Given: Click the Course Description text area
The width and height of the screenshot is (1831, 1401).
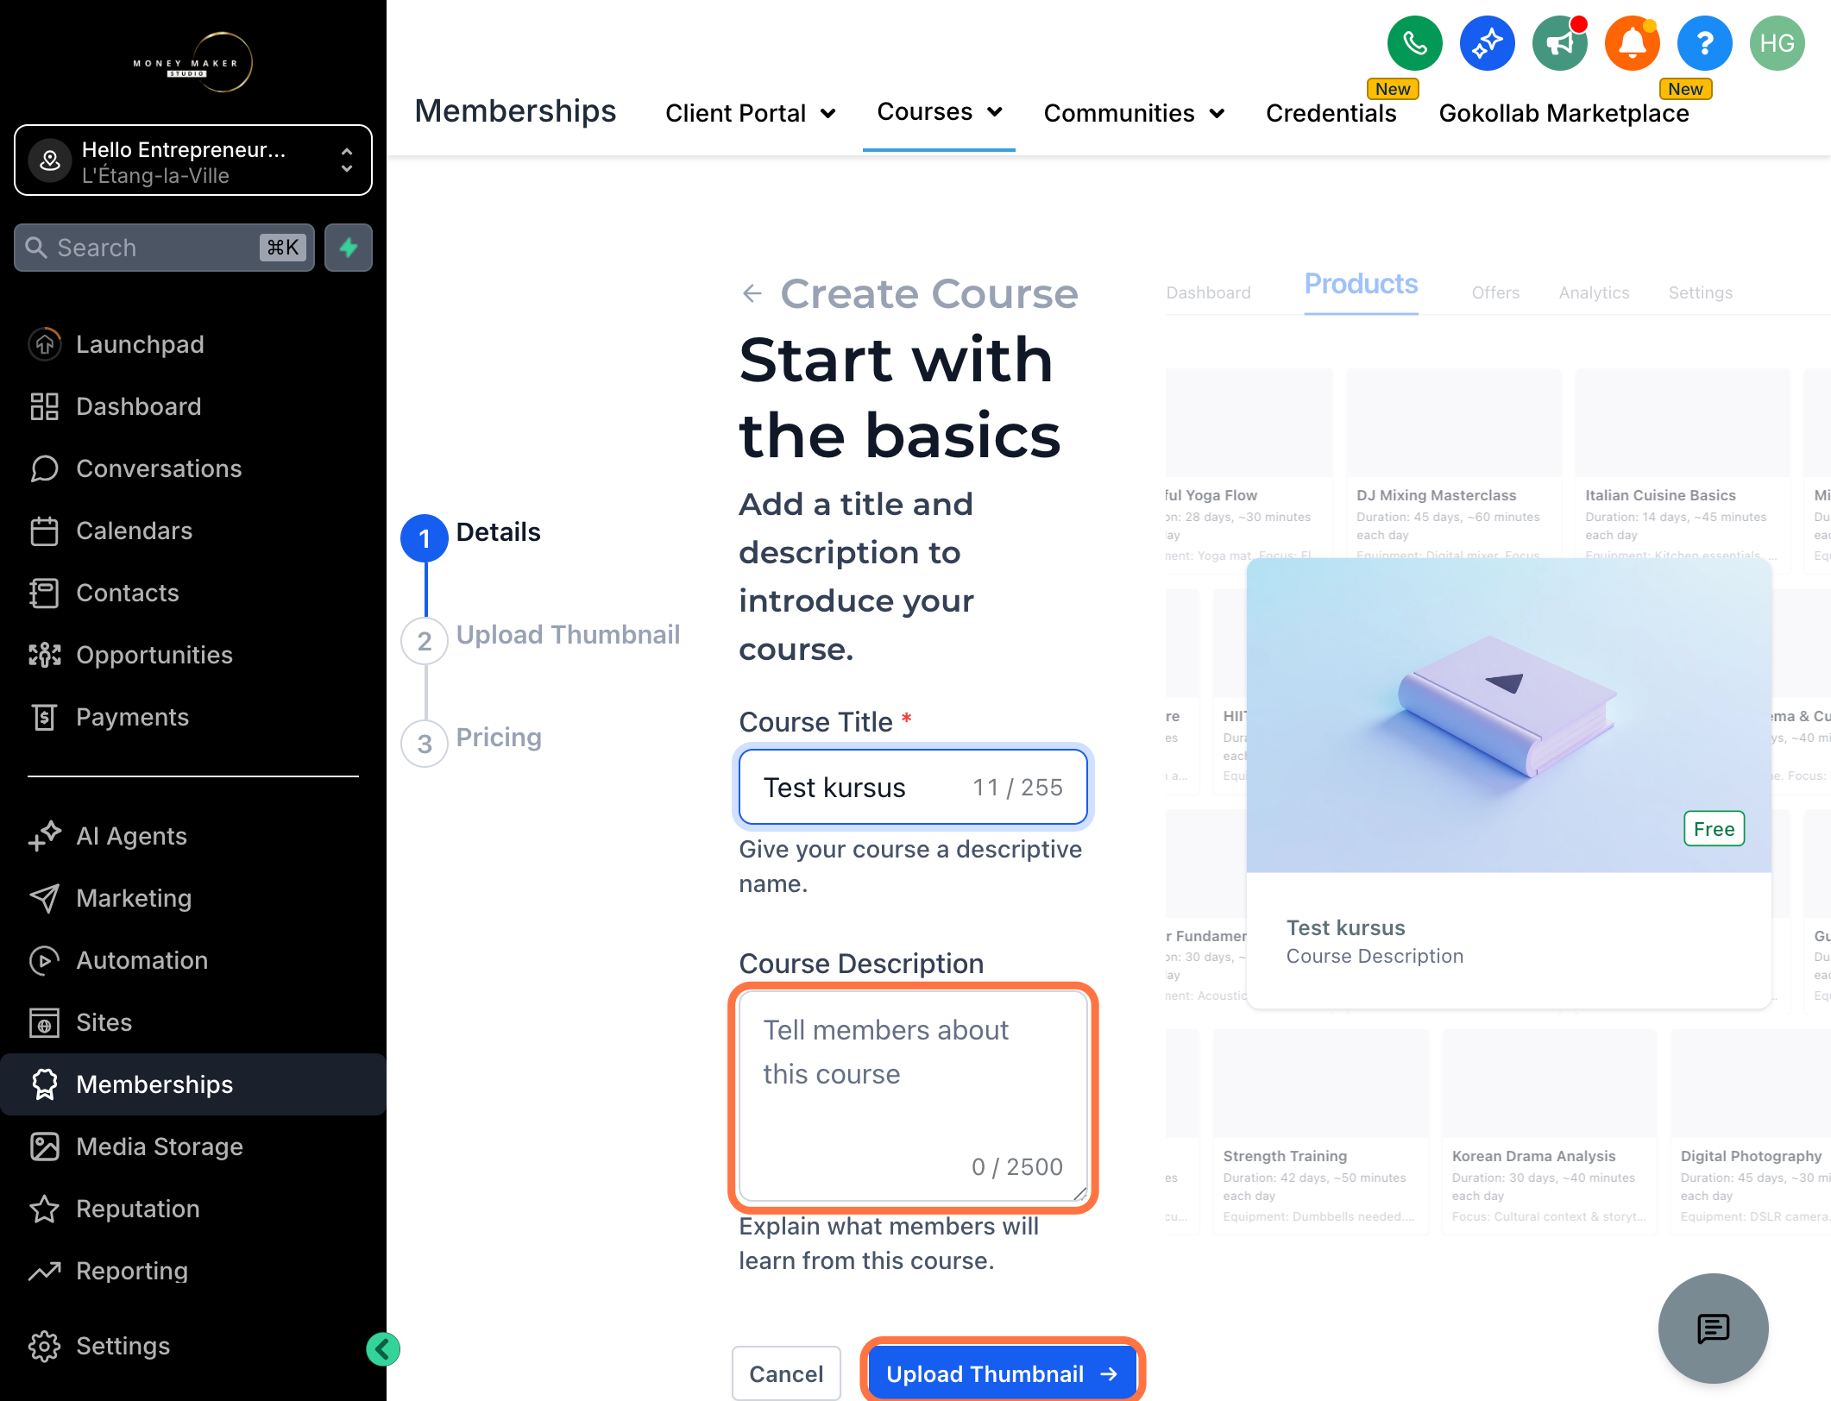Looking at the screenshot, I should tap(913, 1097).
